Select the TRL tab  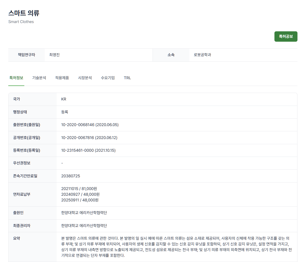click(x=127, y=78)
